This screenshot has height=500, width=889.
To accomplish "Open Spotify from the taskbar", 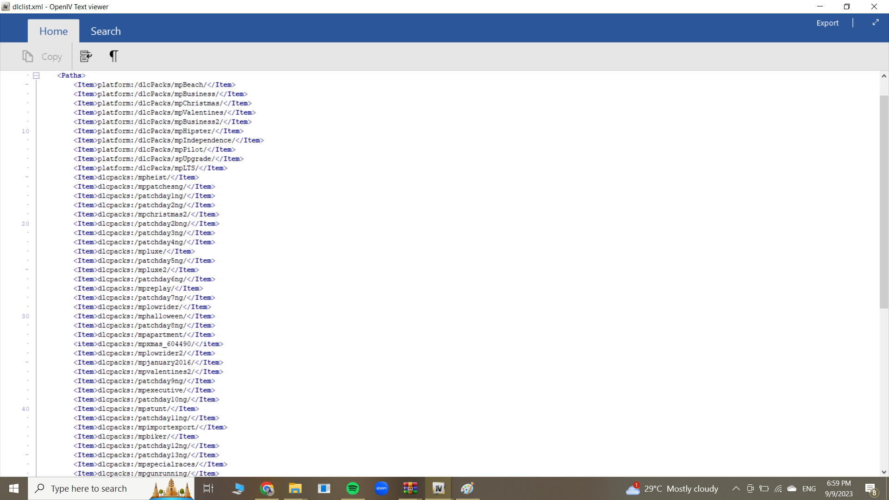I will pyautogui.click(x=353, y=488).
